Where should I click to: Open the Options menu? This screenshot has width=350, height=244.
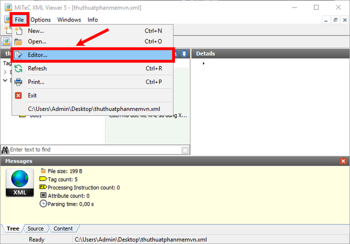point(40,19)
